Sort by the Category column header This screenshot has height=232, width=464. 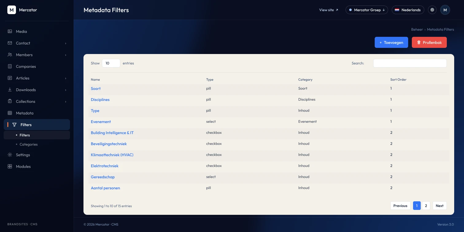tap(305, 79)
